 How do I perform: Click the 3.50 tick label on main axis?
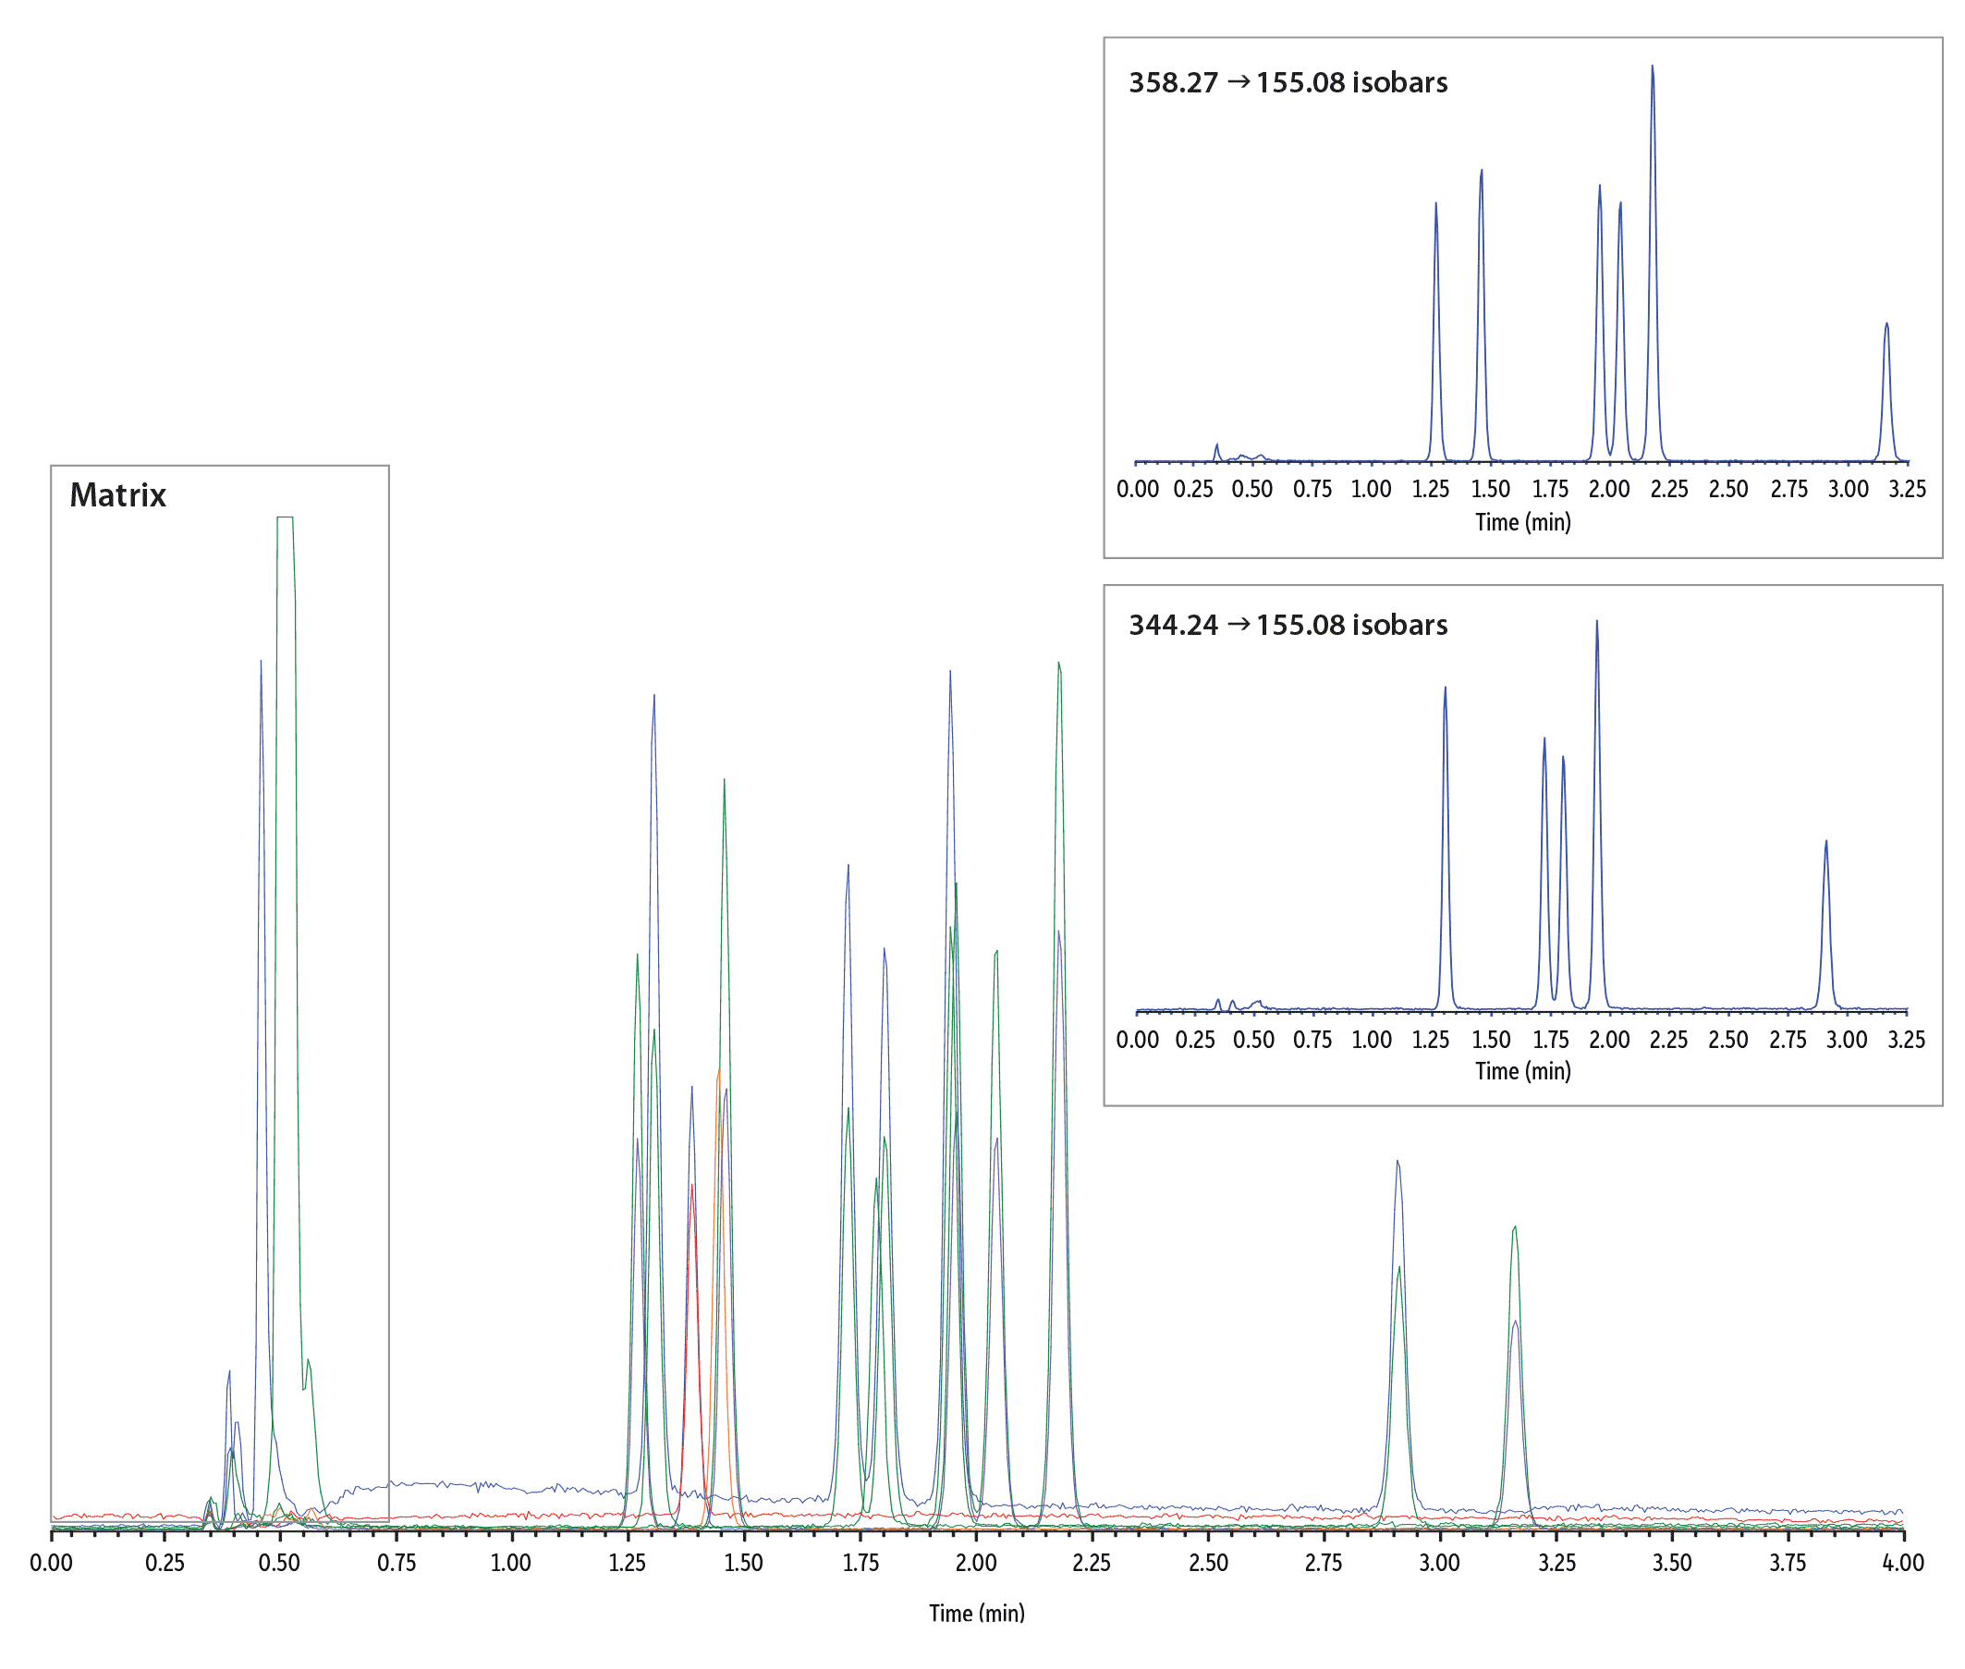1672,1562
